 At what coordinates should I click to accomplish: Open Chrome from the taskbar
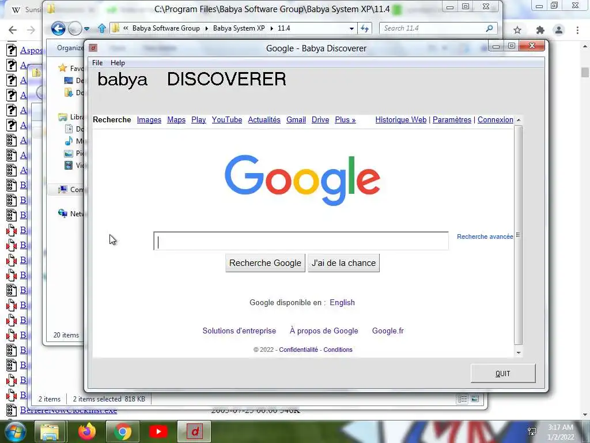[x=123, y=431]
